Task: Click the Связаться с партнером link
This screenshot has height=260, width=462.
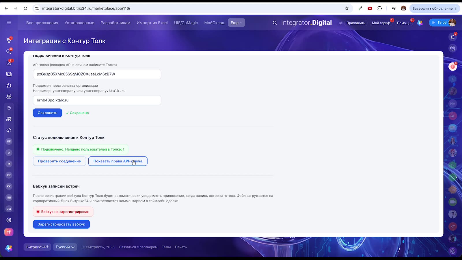Action: pos(138,247)
